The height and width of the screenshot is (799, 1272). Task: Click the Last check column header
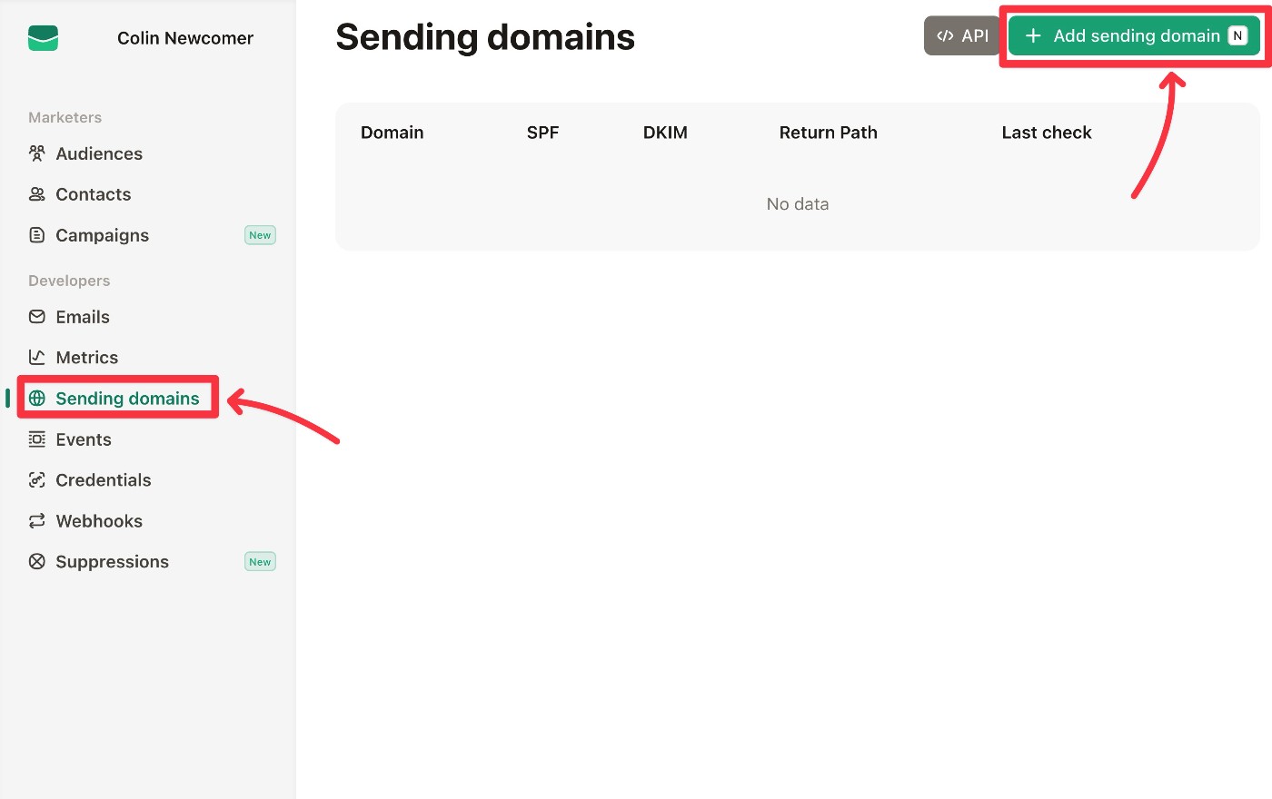coord(1046,133)
